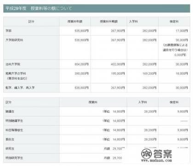
Task: Click the 195,000円 half-term tuition cell
Action: coord(118,73)
